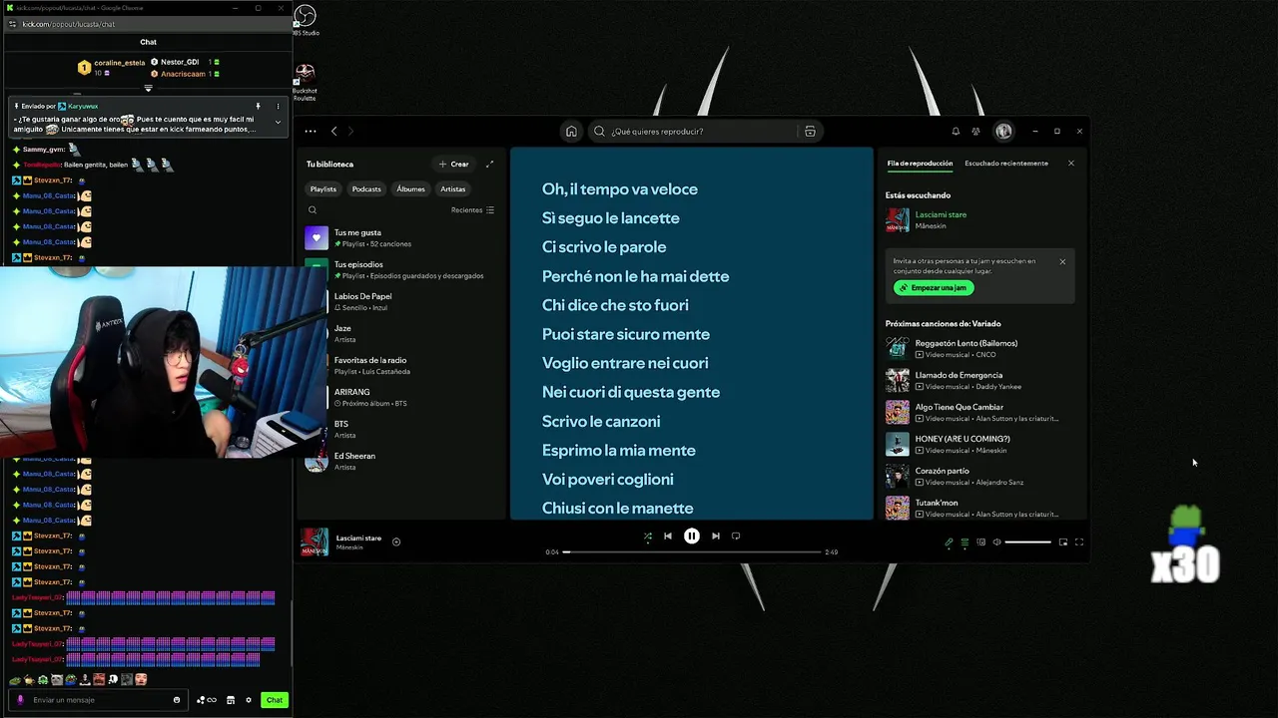Expand the chat leaderboard arrow
Viewport: 1278px width, 718px height.
148,88
